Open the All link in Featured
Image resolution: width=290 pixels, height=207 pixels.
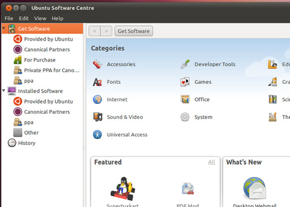211,162
